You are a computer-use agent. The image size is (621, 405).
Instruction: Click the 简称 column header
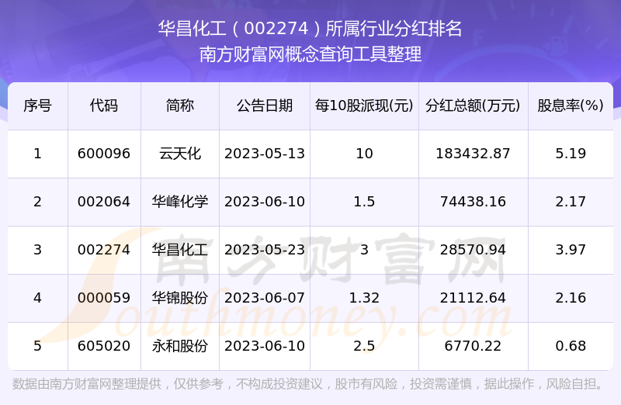pos(180,106)
